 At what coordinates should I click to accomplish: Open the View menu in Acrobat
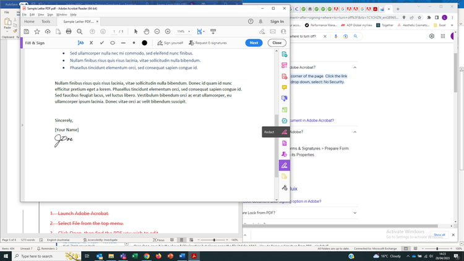pyautogui.click(x=41, y=14)
